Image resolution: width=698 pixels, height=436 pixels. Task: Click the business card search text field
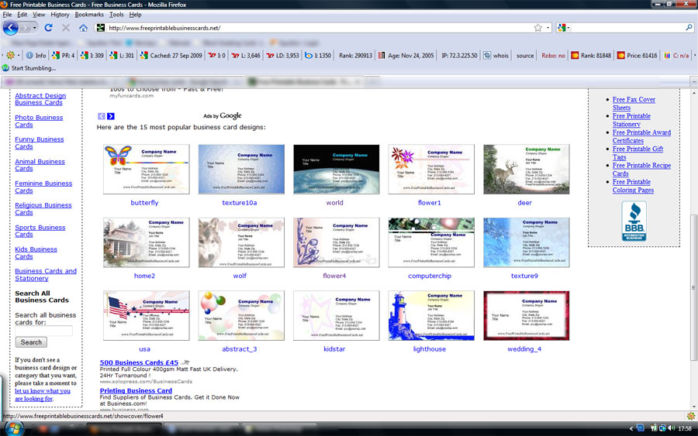click(43, 331)
